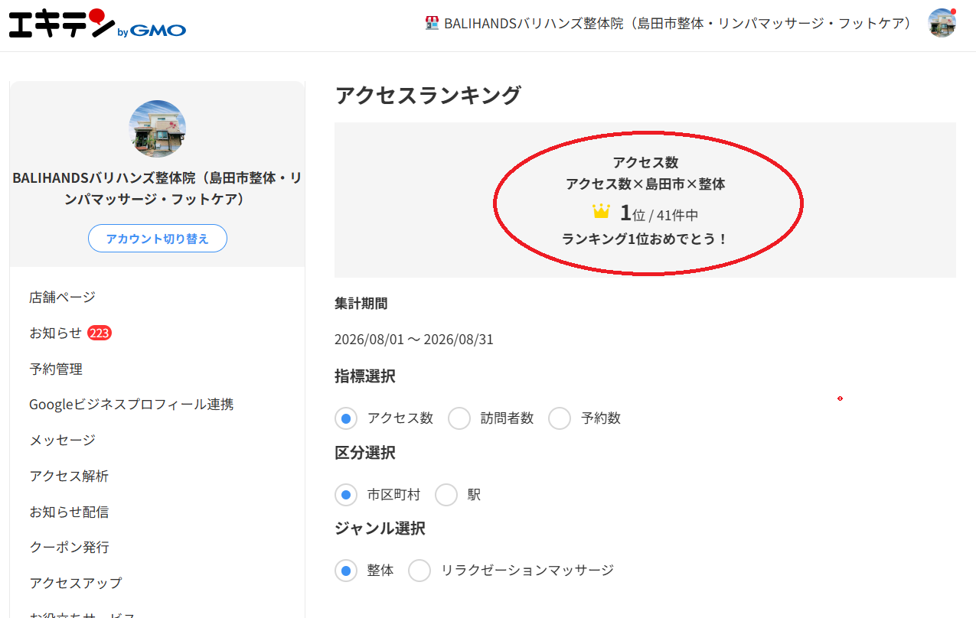The width and height of the screenshot is (976, 618).
Task: Click the store photo in the sidebar
Action: [x=157, y=128]
